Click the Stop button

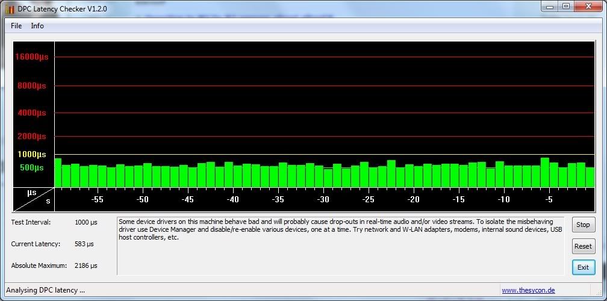point(583,225)
